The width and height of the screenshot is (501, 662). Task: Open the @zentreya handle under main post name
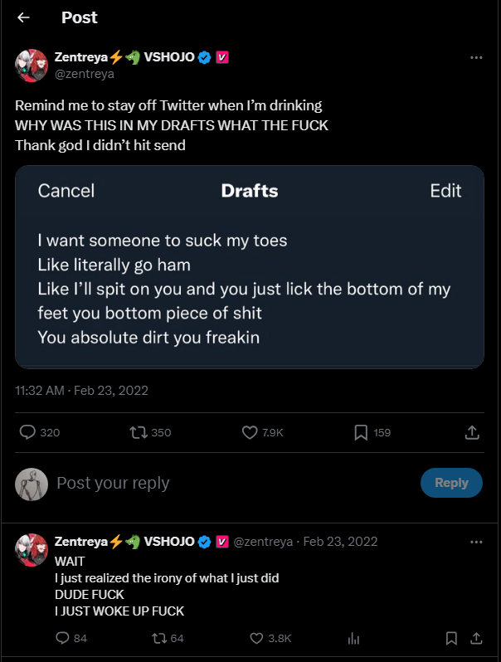click(x=85, y=74)
